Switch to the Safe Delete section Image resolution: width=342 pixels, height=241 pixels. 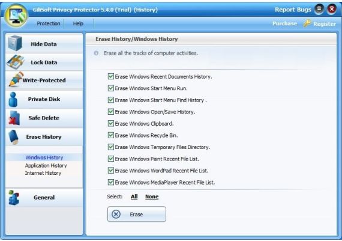pyautogui.click(x=44, y=118)
